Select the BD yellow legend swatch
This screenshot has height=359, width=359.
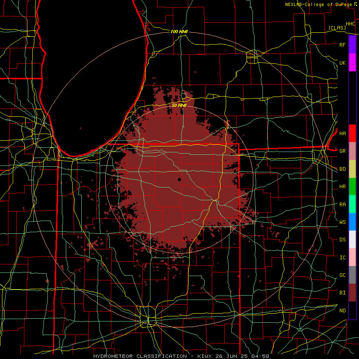352,169
